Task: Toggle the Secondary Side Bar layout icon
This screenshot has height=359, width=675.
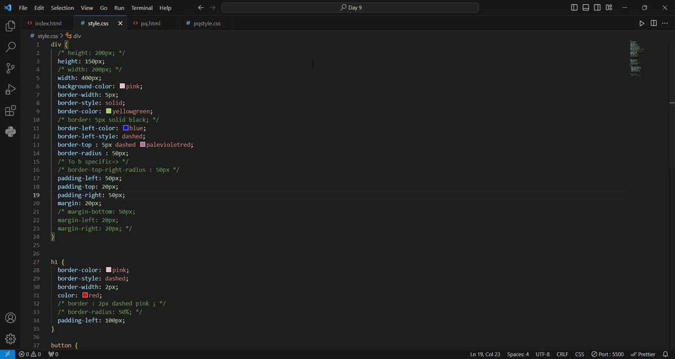Action: tap(597, 8)
